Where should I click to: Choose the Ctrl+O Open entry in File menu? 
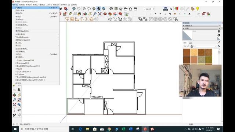tap(36, 13)
